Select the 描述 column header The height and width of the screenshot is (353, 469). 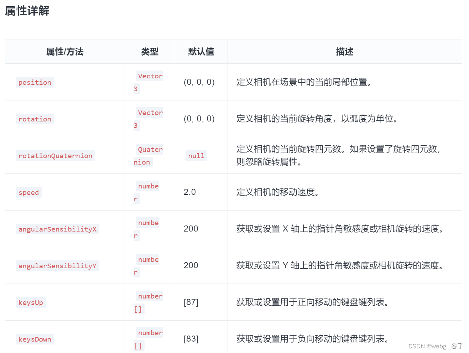345,52
